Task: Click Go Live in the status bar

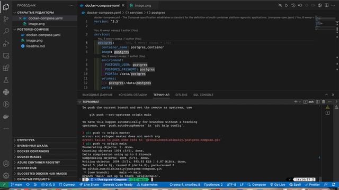Action: (x=278, y=185)
